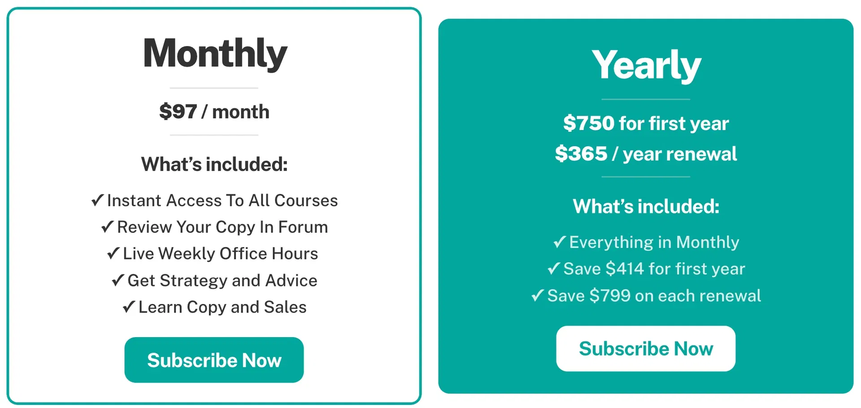Click Everything in Monthly feature text
Screen dimensions: 861x408
[654, 242]
